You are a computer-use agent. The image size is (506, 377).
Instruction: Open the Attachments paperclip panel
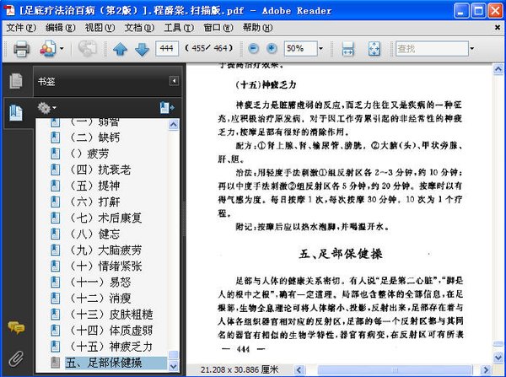(16, 358)
